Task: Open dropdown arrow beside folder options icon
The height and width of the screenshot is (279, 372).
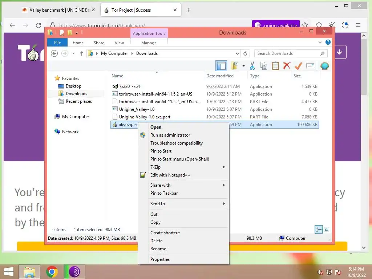Action: [243, 66]
